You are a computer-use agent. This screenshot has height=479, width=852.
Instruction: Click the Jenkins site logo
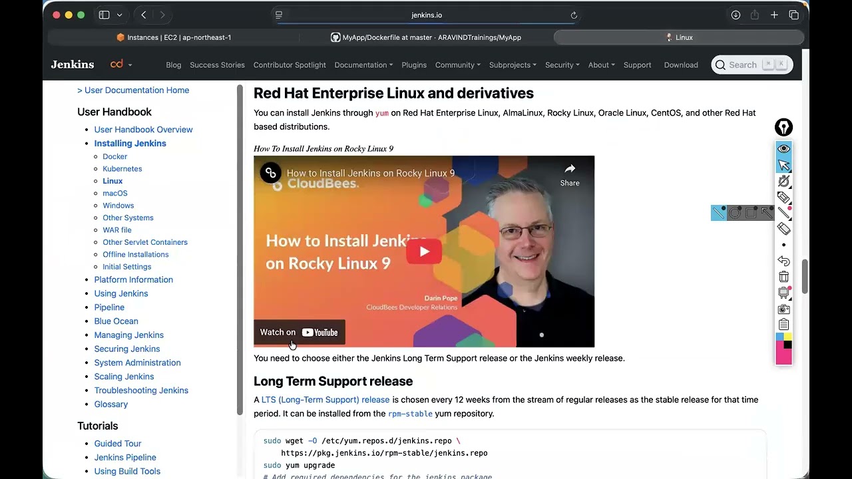click(73, 65)
